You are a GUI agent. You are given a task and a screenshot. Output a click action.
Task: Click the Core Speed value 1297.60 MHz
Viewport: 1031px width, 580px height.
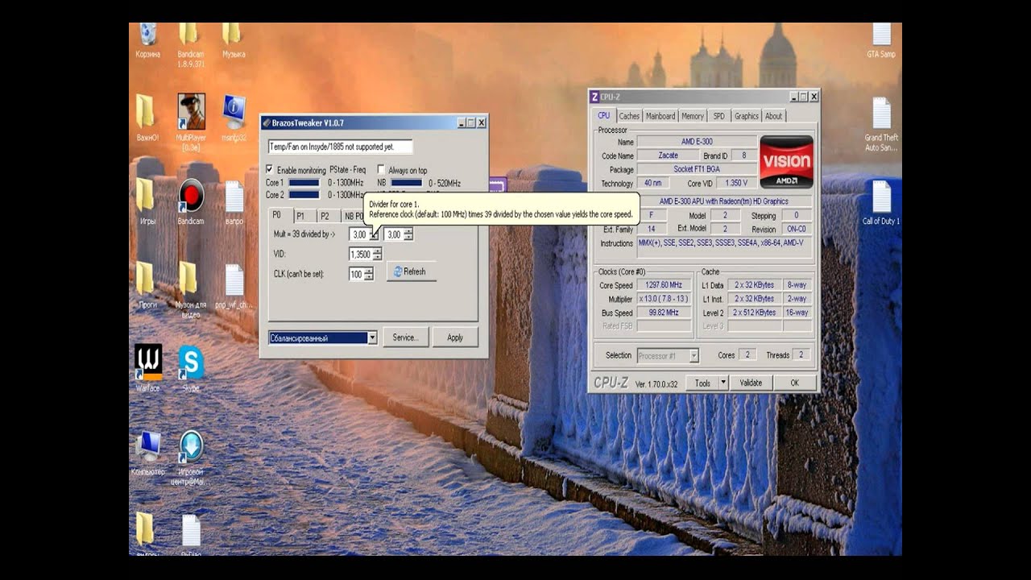(x=664, y=285)
